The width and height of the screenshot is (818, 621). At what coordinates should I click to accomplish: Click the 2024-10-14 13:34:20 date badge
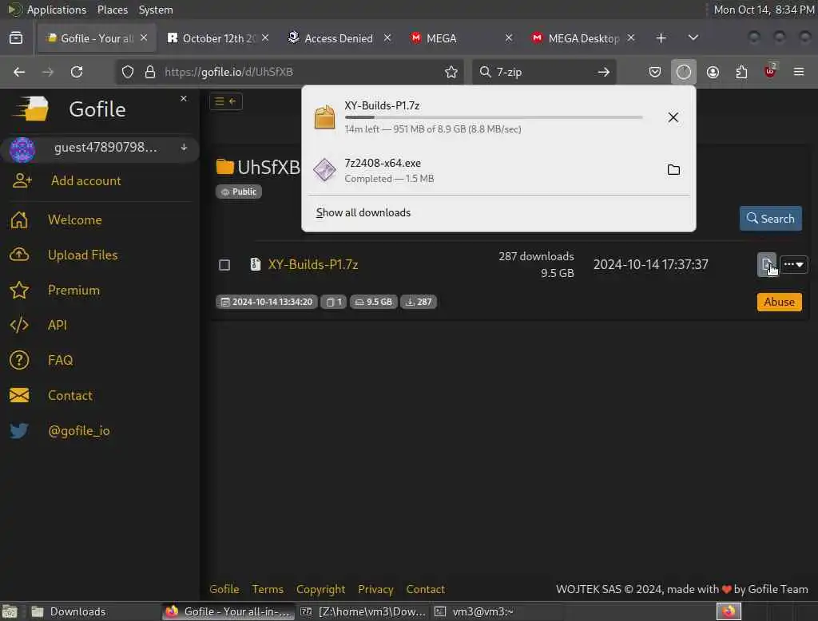click(x=267, y=302)
